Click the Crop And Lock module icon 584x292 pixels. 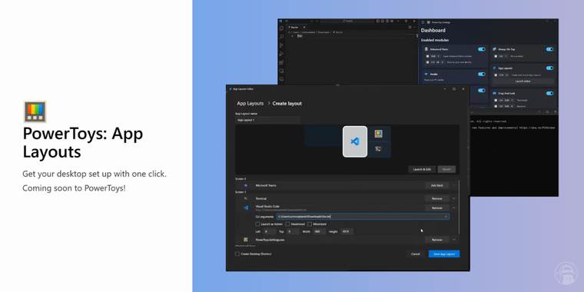tap(494, 93)
